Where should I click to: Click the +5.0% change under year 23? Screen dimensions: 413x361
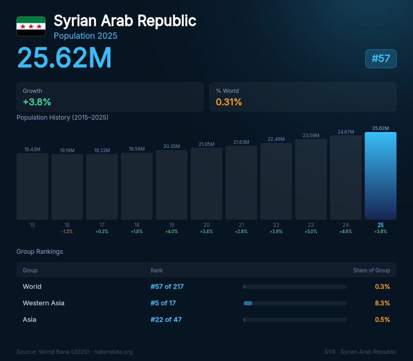pos(311,232)
